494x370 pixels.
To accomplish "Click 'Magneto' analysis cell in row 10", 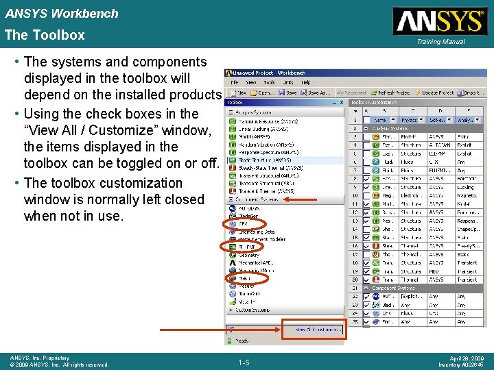I will pyautogui.click(x=469, y=195).
